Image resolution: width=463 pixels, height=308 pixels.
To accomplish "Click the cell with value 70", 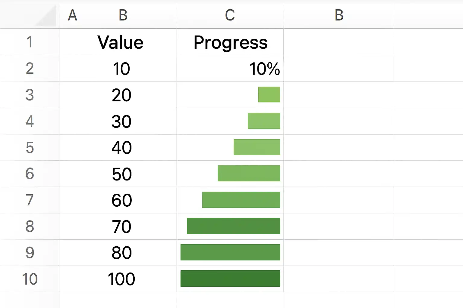I will (121, 226).
